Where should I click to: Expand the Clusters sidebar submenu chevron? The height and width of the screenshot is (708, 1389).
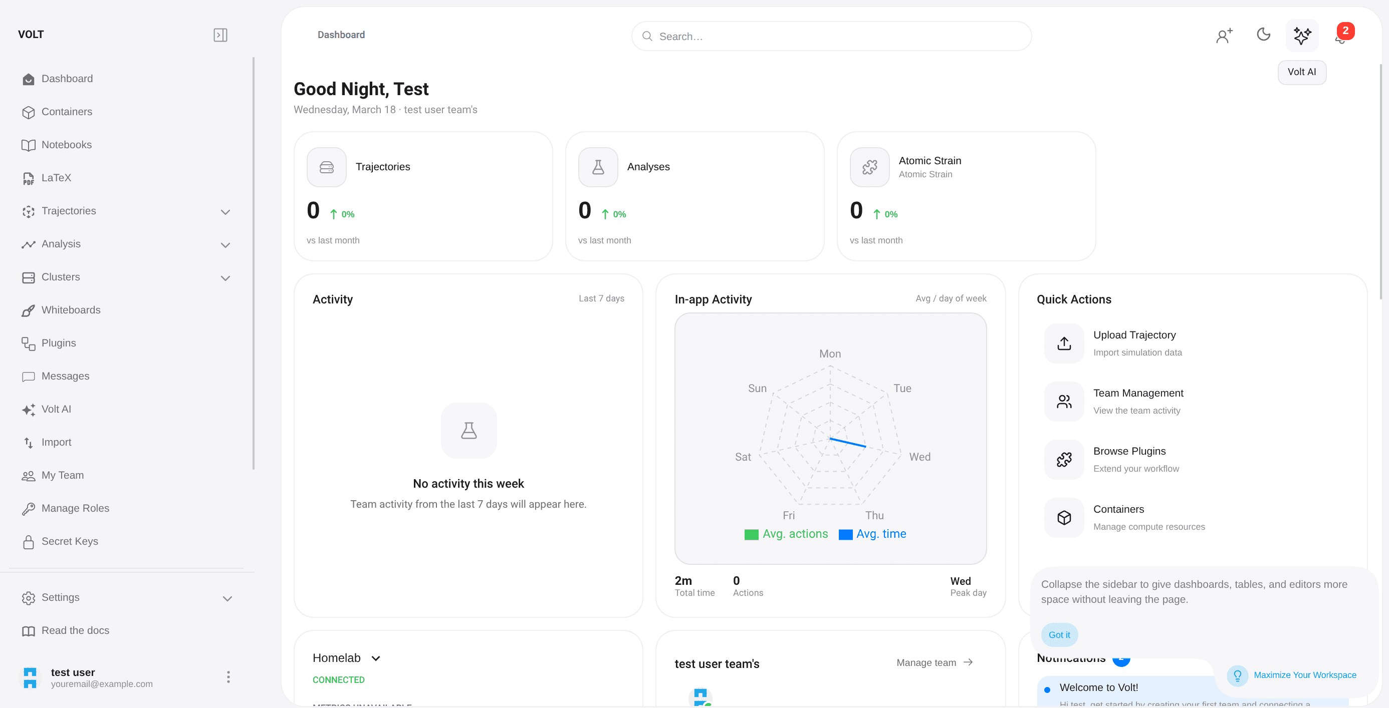(225, 278)
